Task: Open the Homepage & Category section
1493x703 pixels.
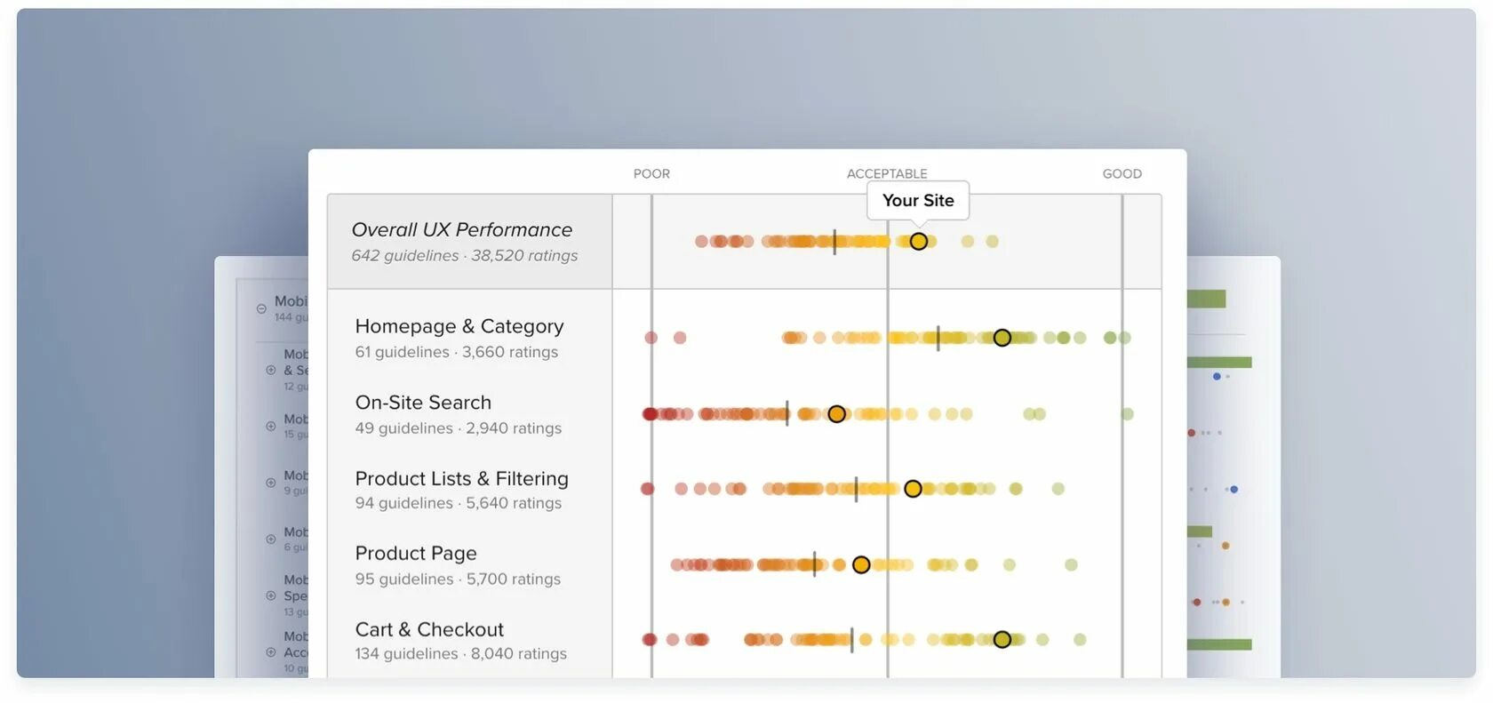Action: tap(459, 327)
